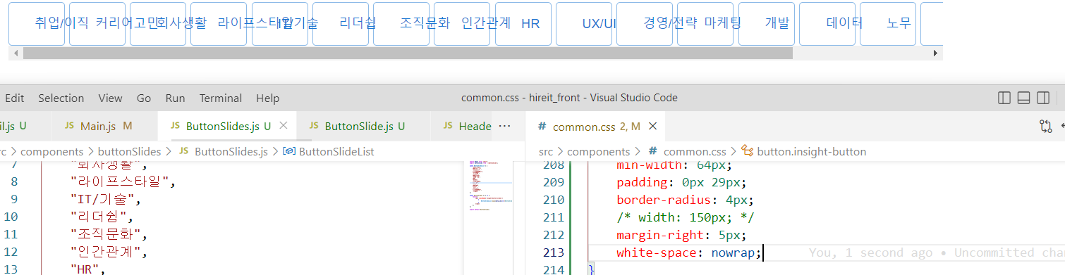Toggle the primary side bar layout icon
This screenshot has height=275, width=1065.
click(x=1005, y=98)
